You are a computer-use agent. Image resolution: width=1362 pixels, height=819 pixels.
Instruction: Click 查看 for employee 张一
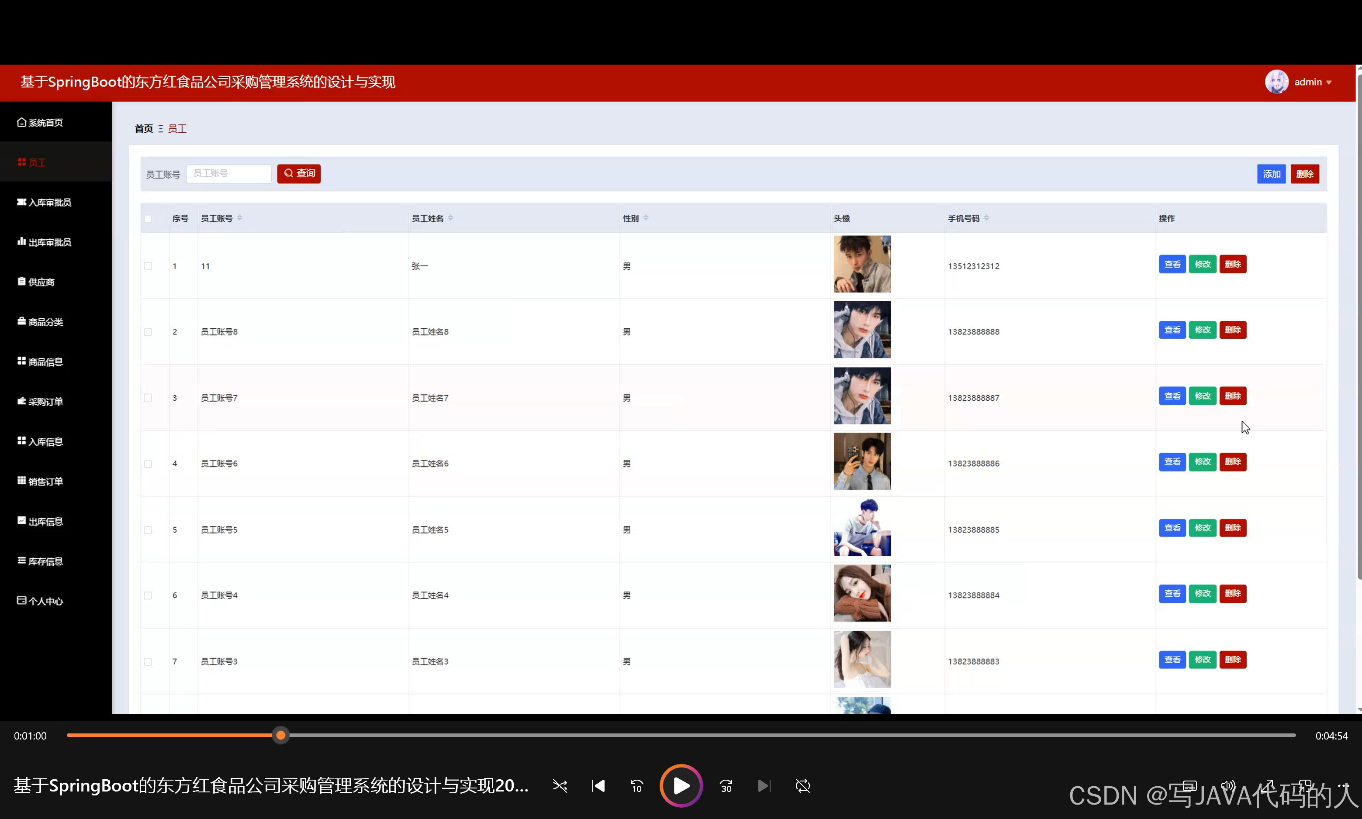[x=1172, y=265]
